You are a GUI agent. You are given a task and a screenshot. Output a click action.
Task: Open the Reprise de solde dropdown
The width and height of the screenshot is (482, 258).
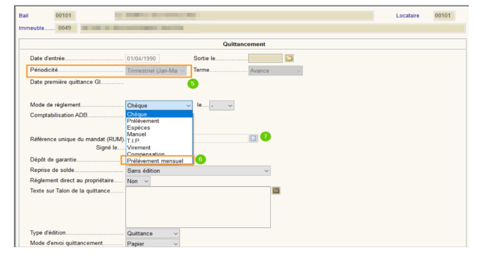click(x=197, y=171)
